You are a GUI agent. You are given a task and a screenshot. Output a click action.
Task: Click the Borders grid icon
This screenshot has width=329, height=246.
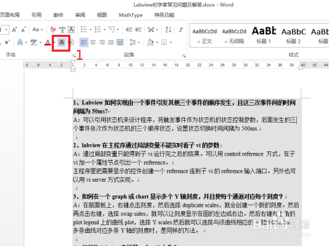[164, 42]
